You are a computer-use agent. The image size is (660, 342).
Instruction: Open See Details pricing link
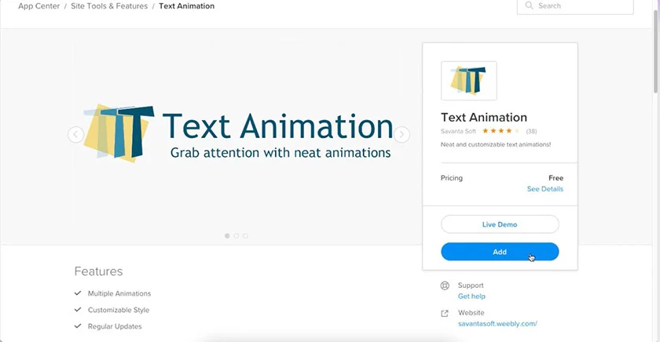click(545, 189)
